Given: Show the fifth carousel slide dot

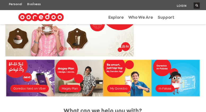Looking at the screenshot, I should tap(78, 49).
